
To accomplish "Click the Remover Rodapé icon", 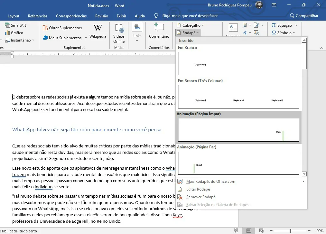I will tap(180, 197).
